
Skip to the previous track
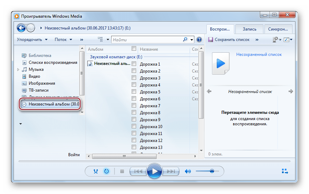pyautogui.click(x=138, y=171)
